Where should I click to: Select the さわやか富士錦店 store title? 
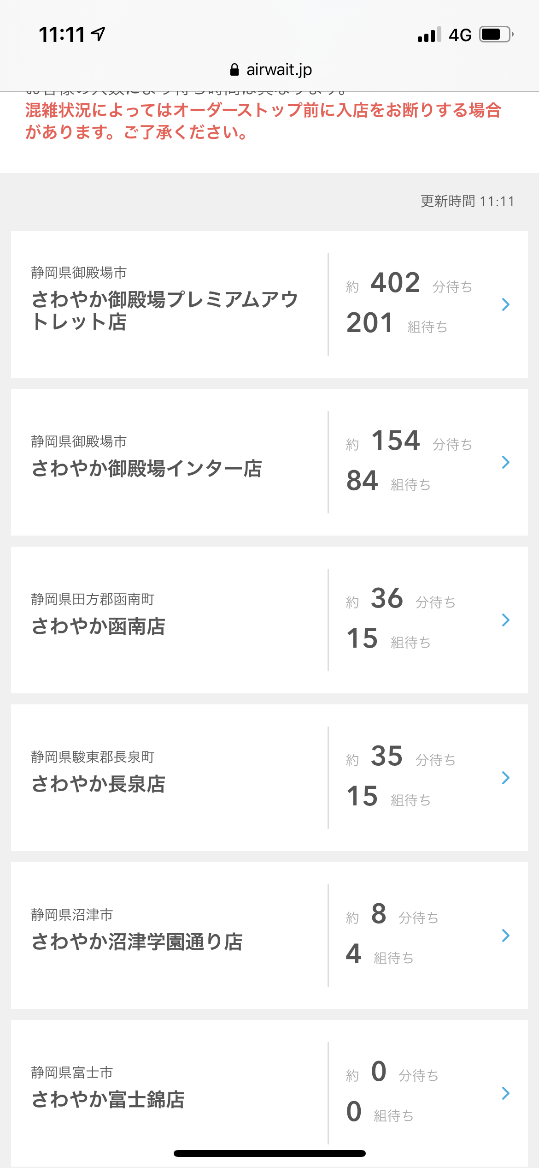tap(108, 1100)
